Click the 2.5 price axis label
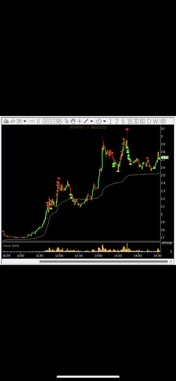The image size is (176, 381). tap(163, 175)
